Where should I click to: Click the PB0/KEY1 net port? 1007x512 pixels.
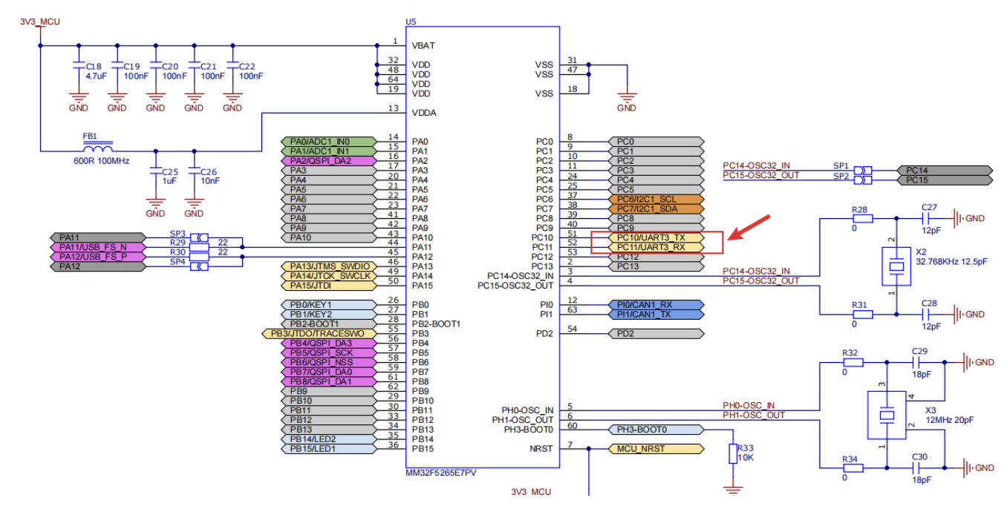[329, 305]
